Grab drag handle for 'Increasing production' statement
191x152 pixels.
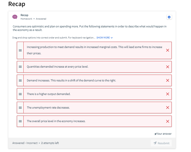click(x=20, y=50)
